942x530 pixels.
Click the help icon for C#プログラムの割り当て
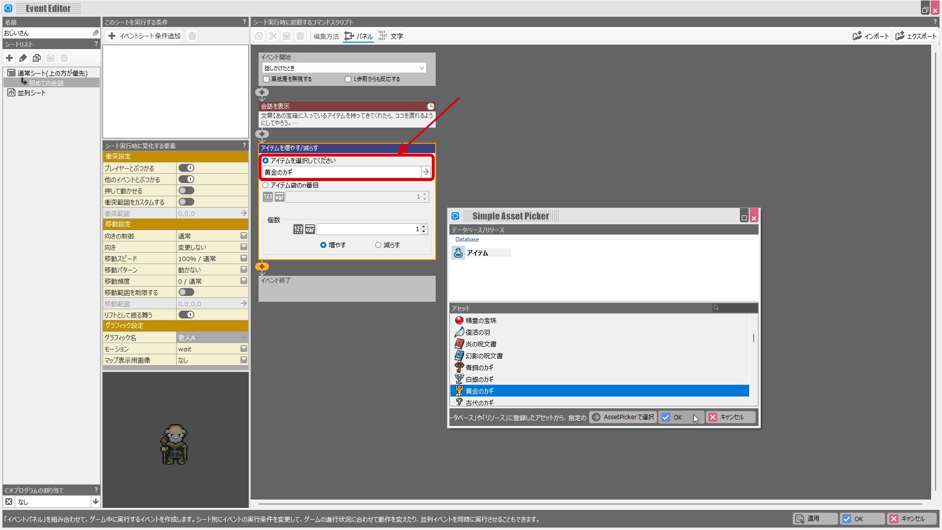pyautogui.click(x=96, y=490)
